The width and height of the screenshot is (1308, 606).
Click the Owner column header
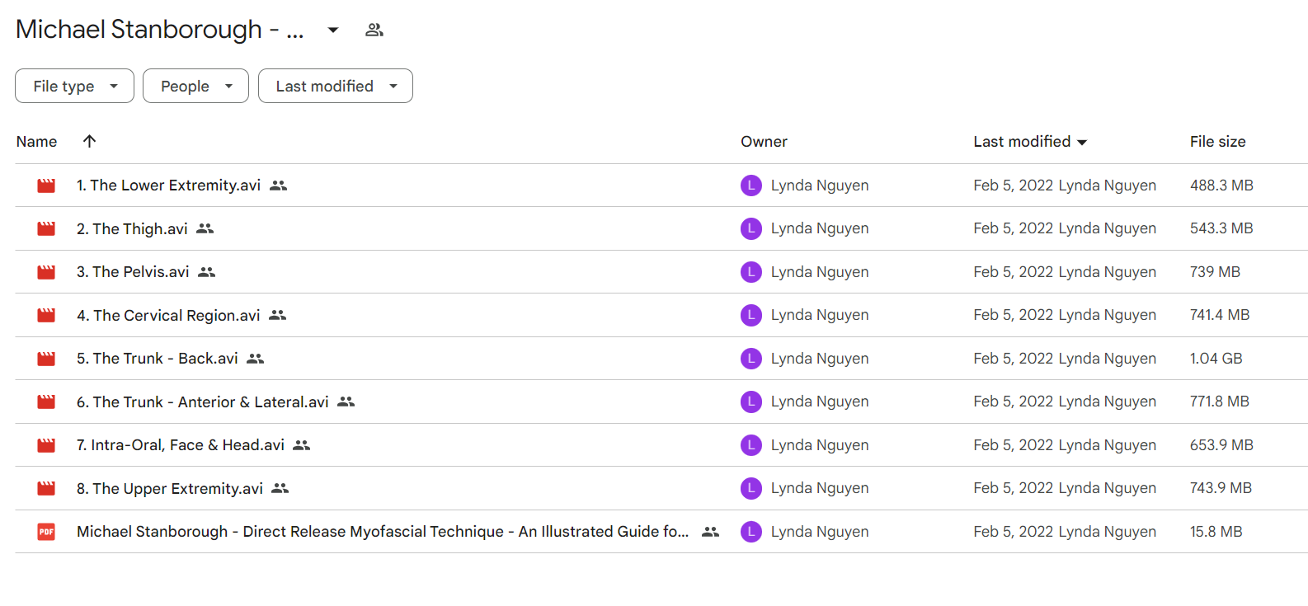pos(764,142)
